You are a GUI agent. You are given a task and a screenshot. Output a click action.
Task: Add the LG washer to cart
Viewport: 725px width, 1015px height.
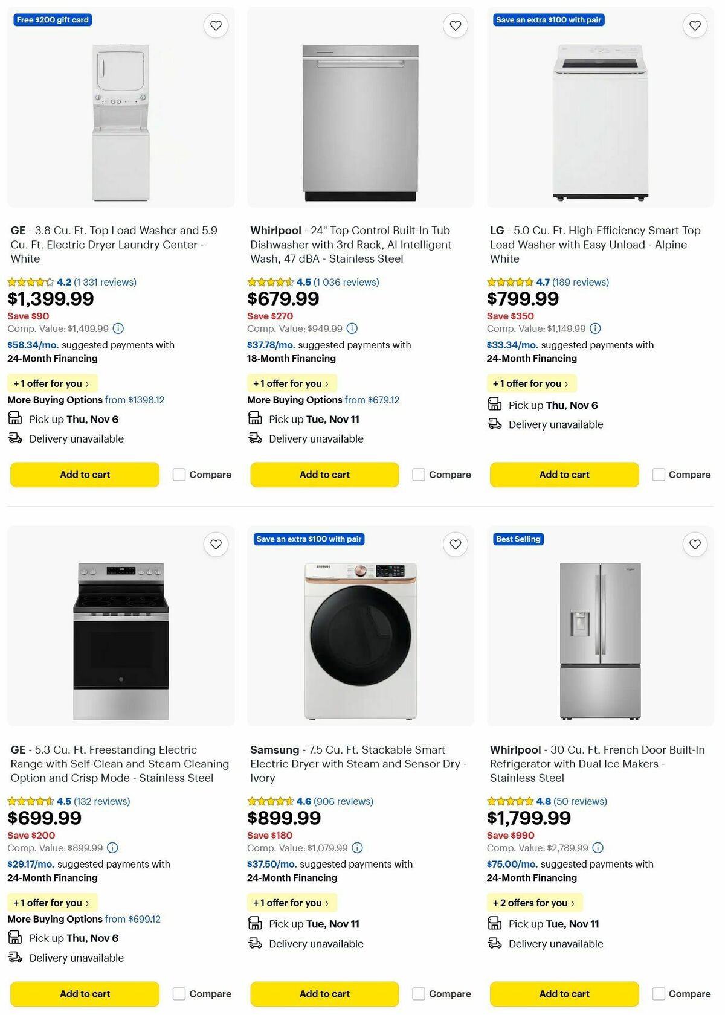pyautogui.click(x=564, y=475)
